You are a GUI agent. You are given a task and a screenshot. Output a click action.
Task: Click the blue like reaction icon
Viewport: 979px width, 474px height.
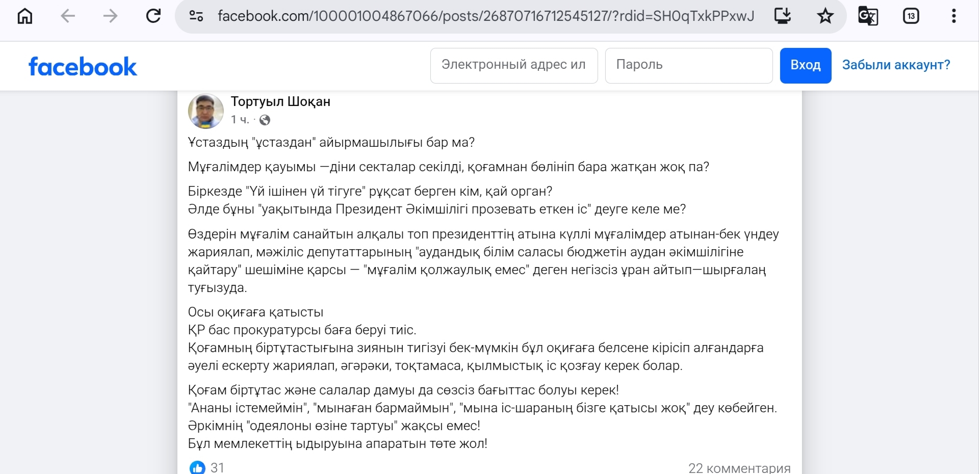click(197, 467)
